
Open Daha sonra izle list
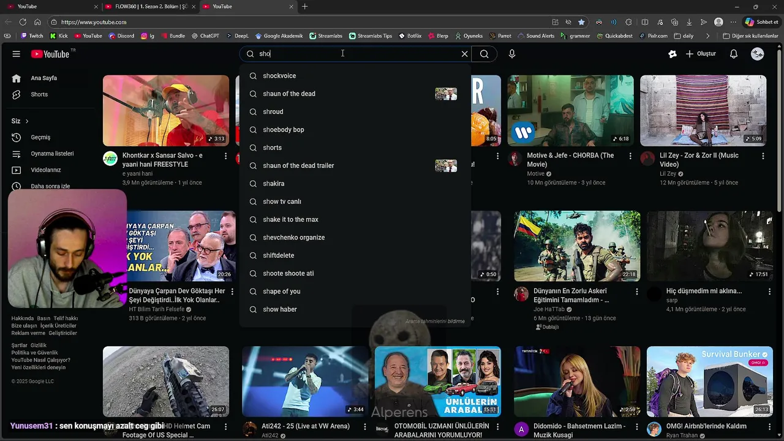tap(50, 186)
